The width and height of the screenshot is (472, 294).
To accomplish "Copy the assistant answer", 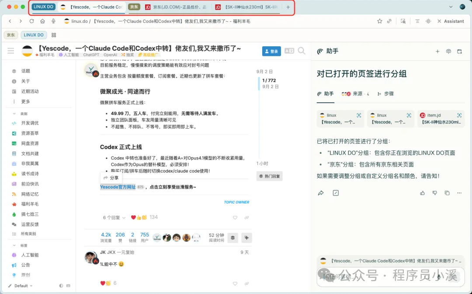I will coord(447,193).
